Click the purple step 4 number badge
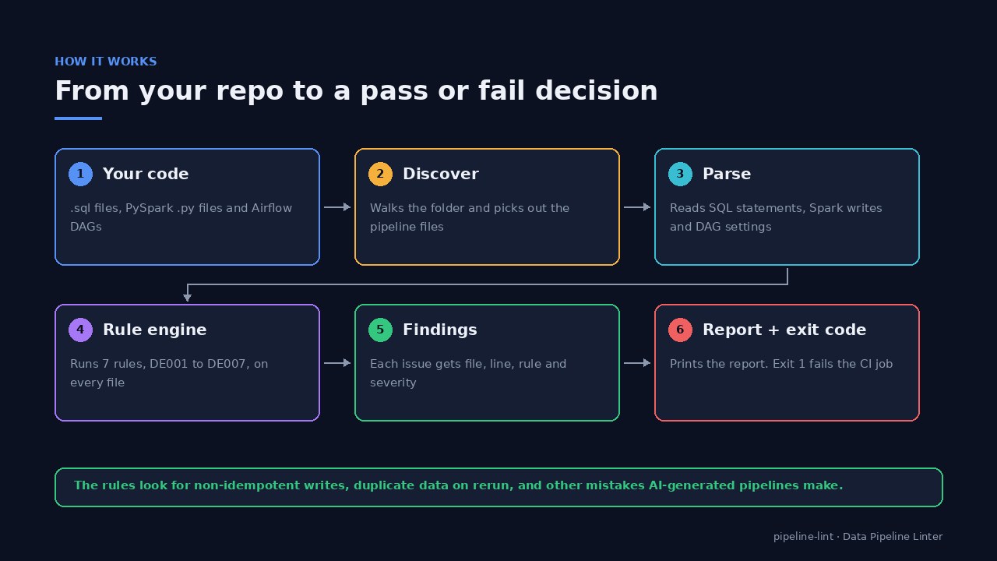Viewport: 997px width, 561px height. [80, 330]
